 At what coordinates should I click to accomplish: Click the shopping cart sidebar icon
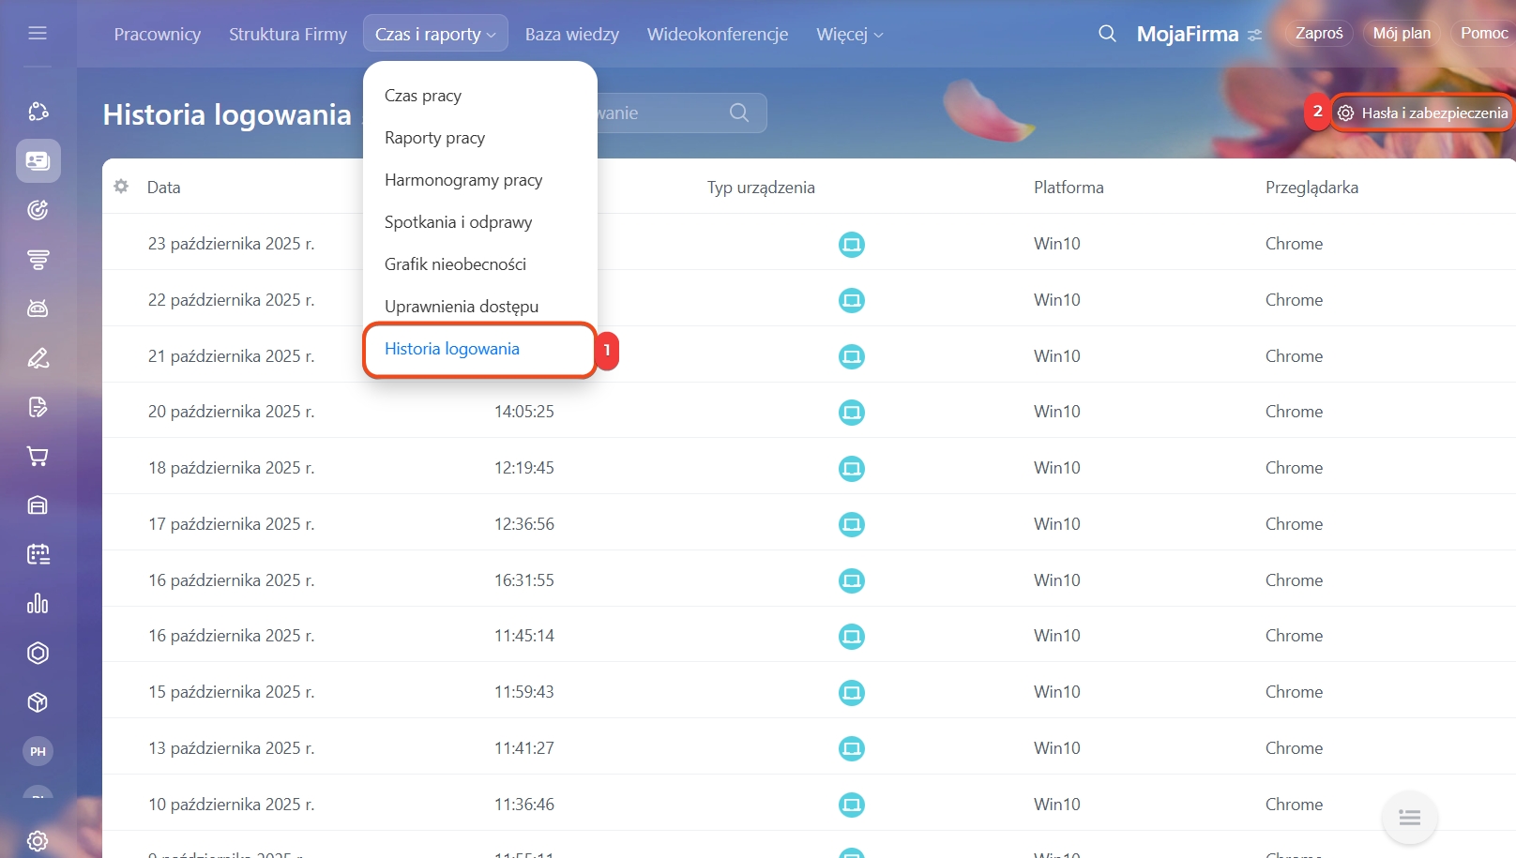[38, 457]
